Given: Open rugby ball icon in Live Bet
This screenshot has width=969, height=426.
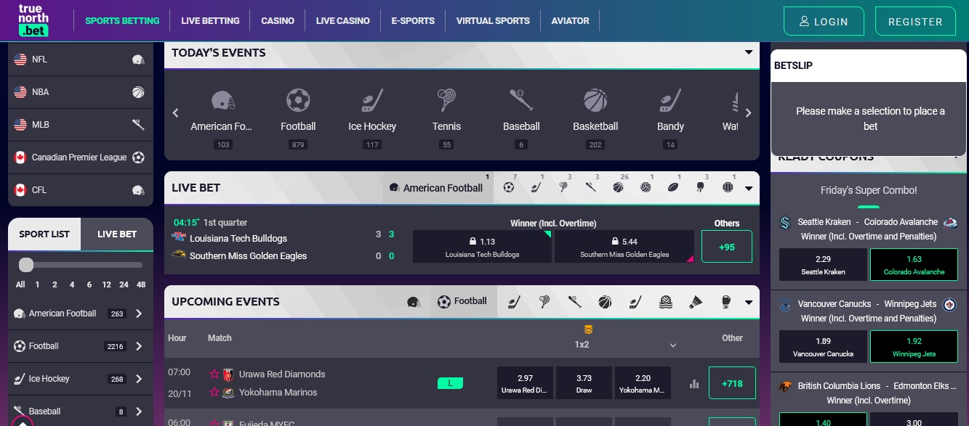Looking at the screenshot, I should point(673,187).
